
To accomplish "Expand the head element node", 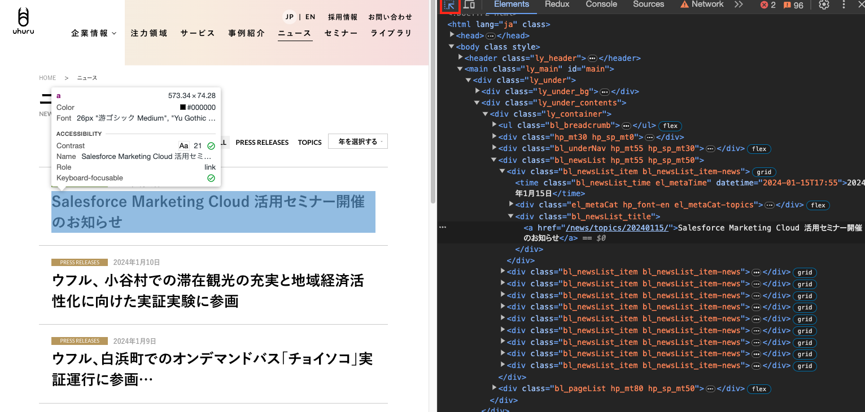I will (x=452, y=35).
